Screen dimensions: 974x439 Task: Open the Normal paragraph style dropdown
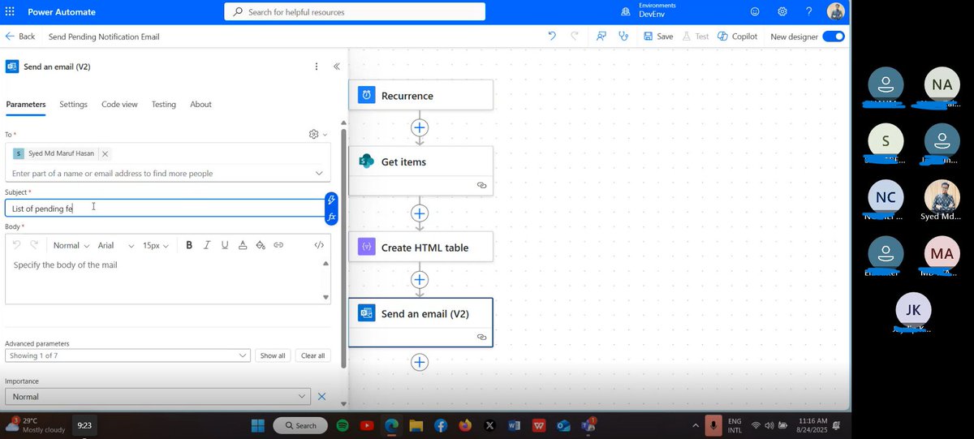click(71, 245)
